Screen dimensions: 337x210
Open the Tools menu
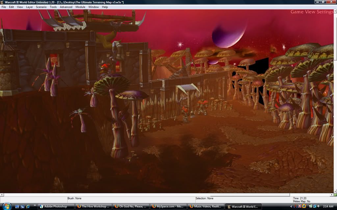[x=53, y=7]
